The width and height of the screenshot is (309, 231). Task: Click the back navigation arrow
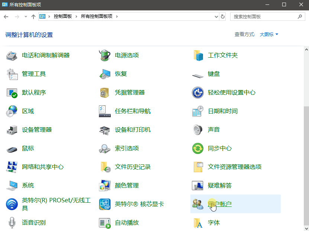point(6,16)
